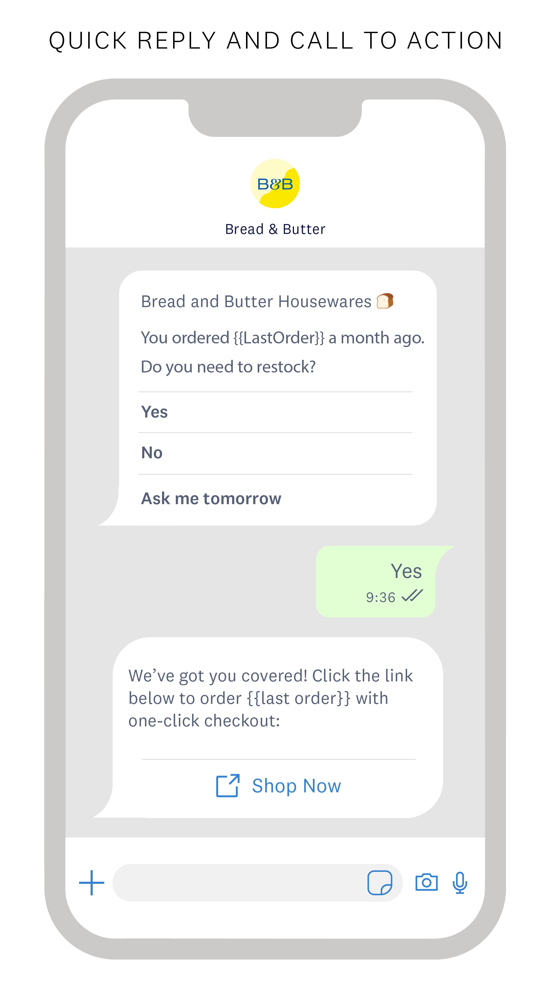Click the "Bread and Butter Housewares" message header
The width and height of the screenshot is (540, 990).
coord(256,302)
